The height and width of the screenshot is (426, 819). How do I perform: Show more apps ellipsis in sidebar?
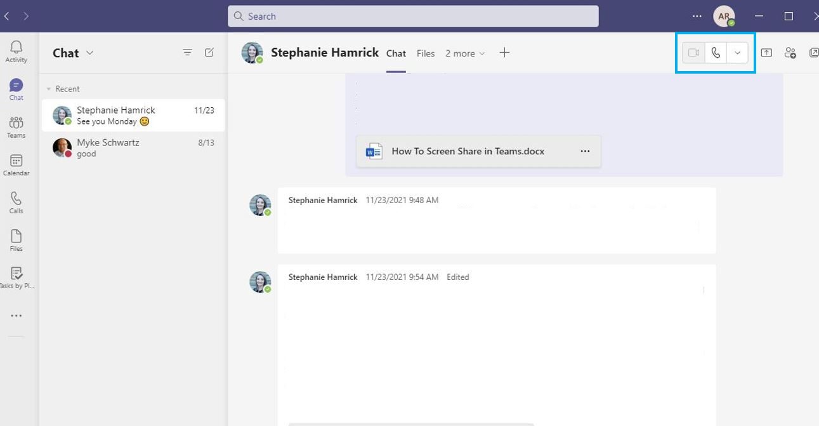(16, 316)
